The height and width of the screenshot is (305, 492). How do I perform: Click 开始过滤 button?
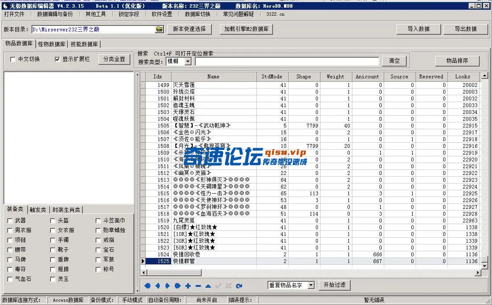[335, 285]
